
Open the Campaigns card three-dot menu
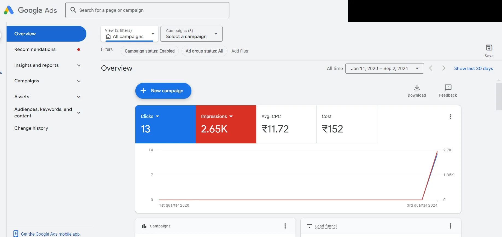coord(285,226)
